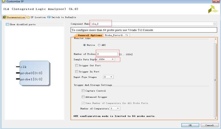Enable the Trigger In Port checkbox
Viewport: 221px width, 129px height.
point(76,71)
